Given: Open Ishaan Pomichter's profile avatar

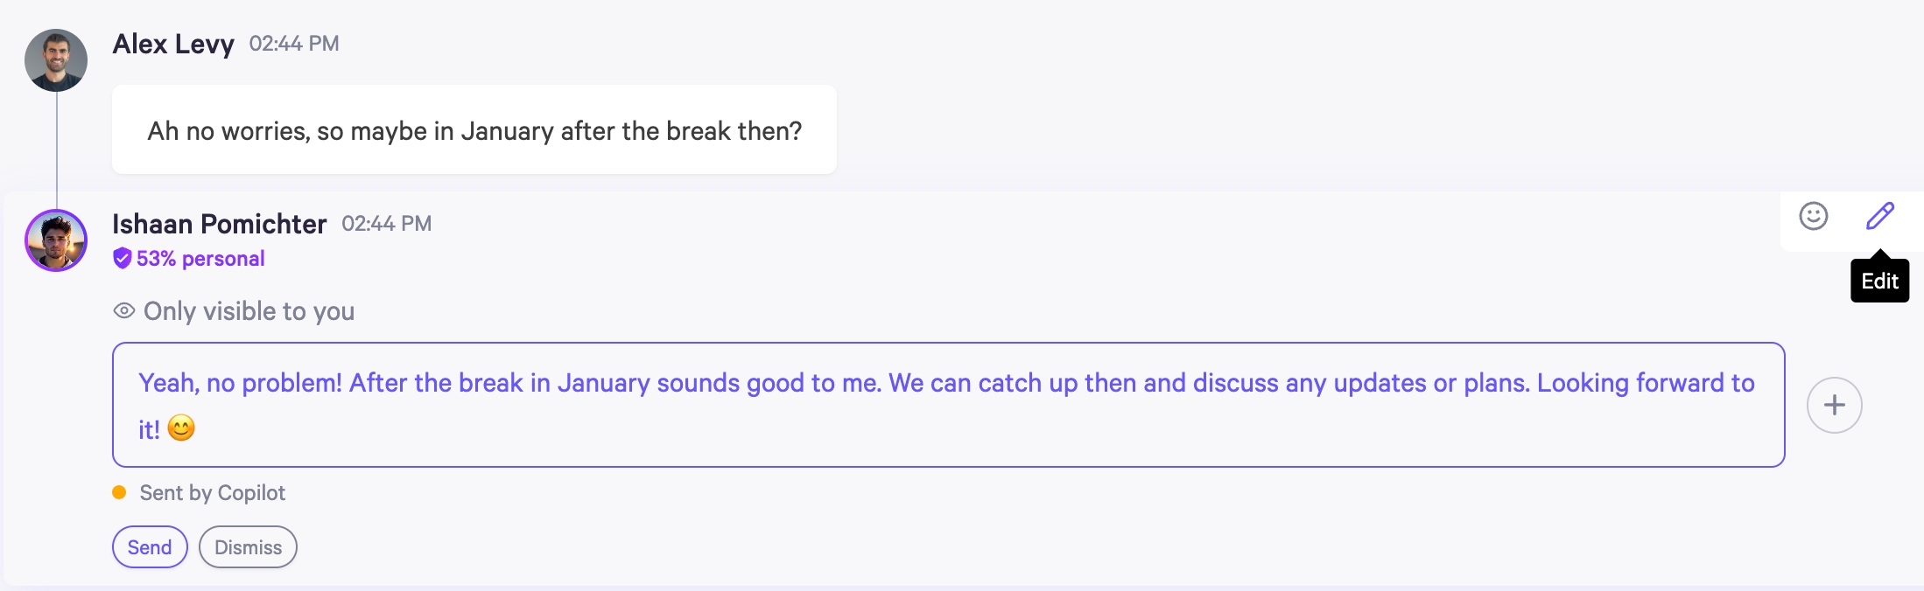Looking at the screenshot, I should [56, 240].
